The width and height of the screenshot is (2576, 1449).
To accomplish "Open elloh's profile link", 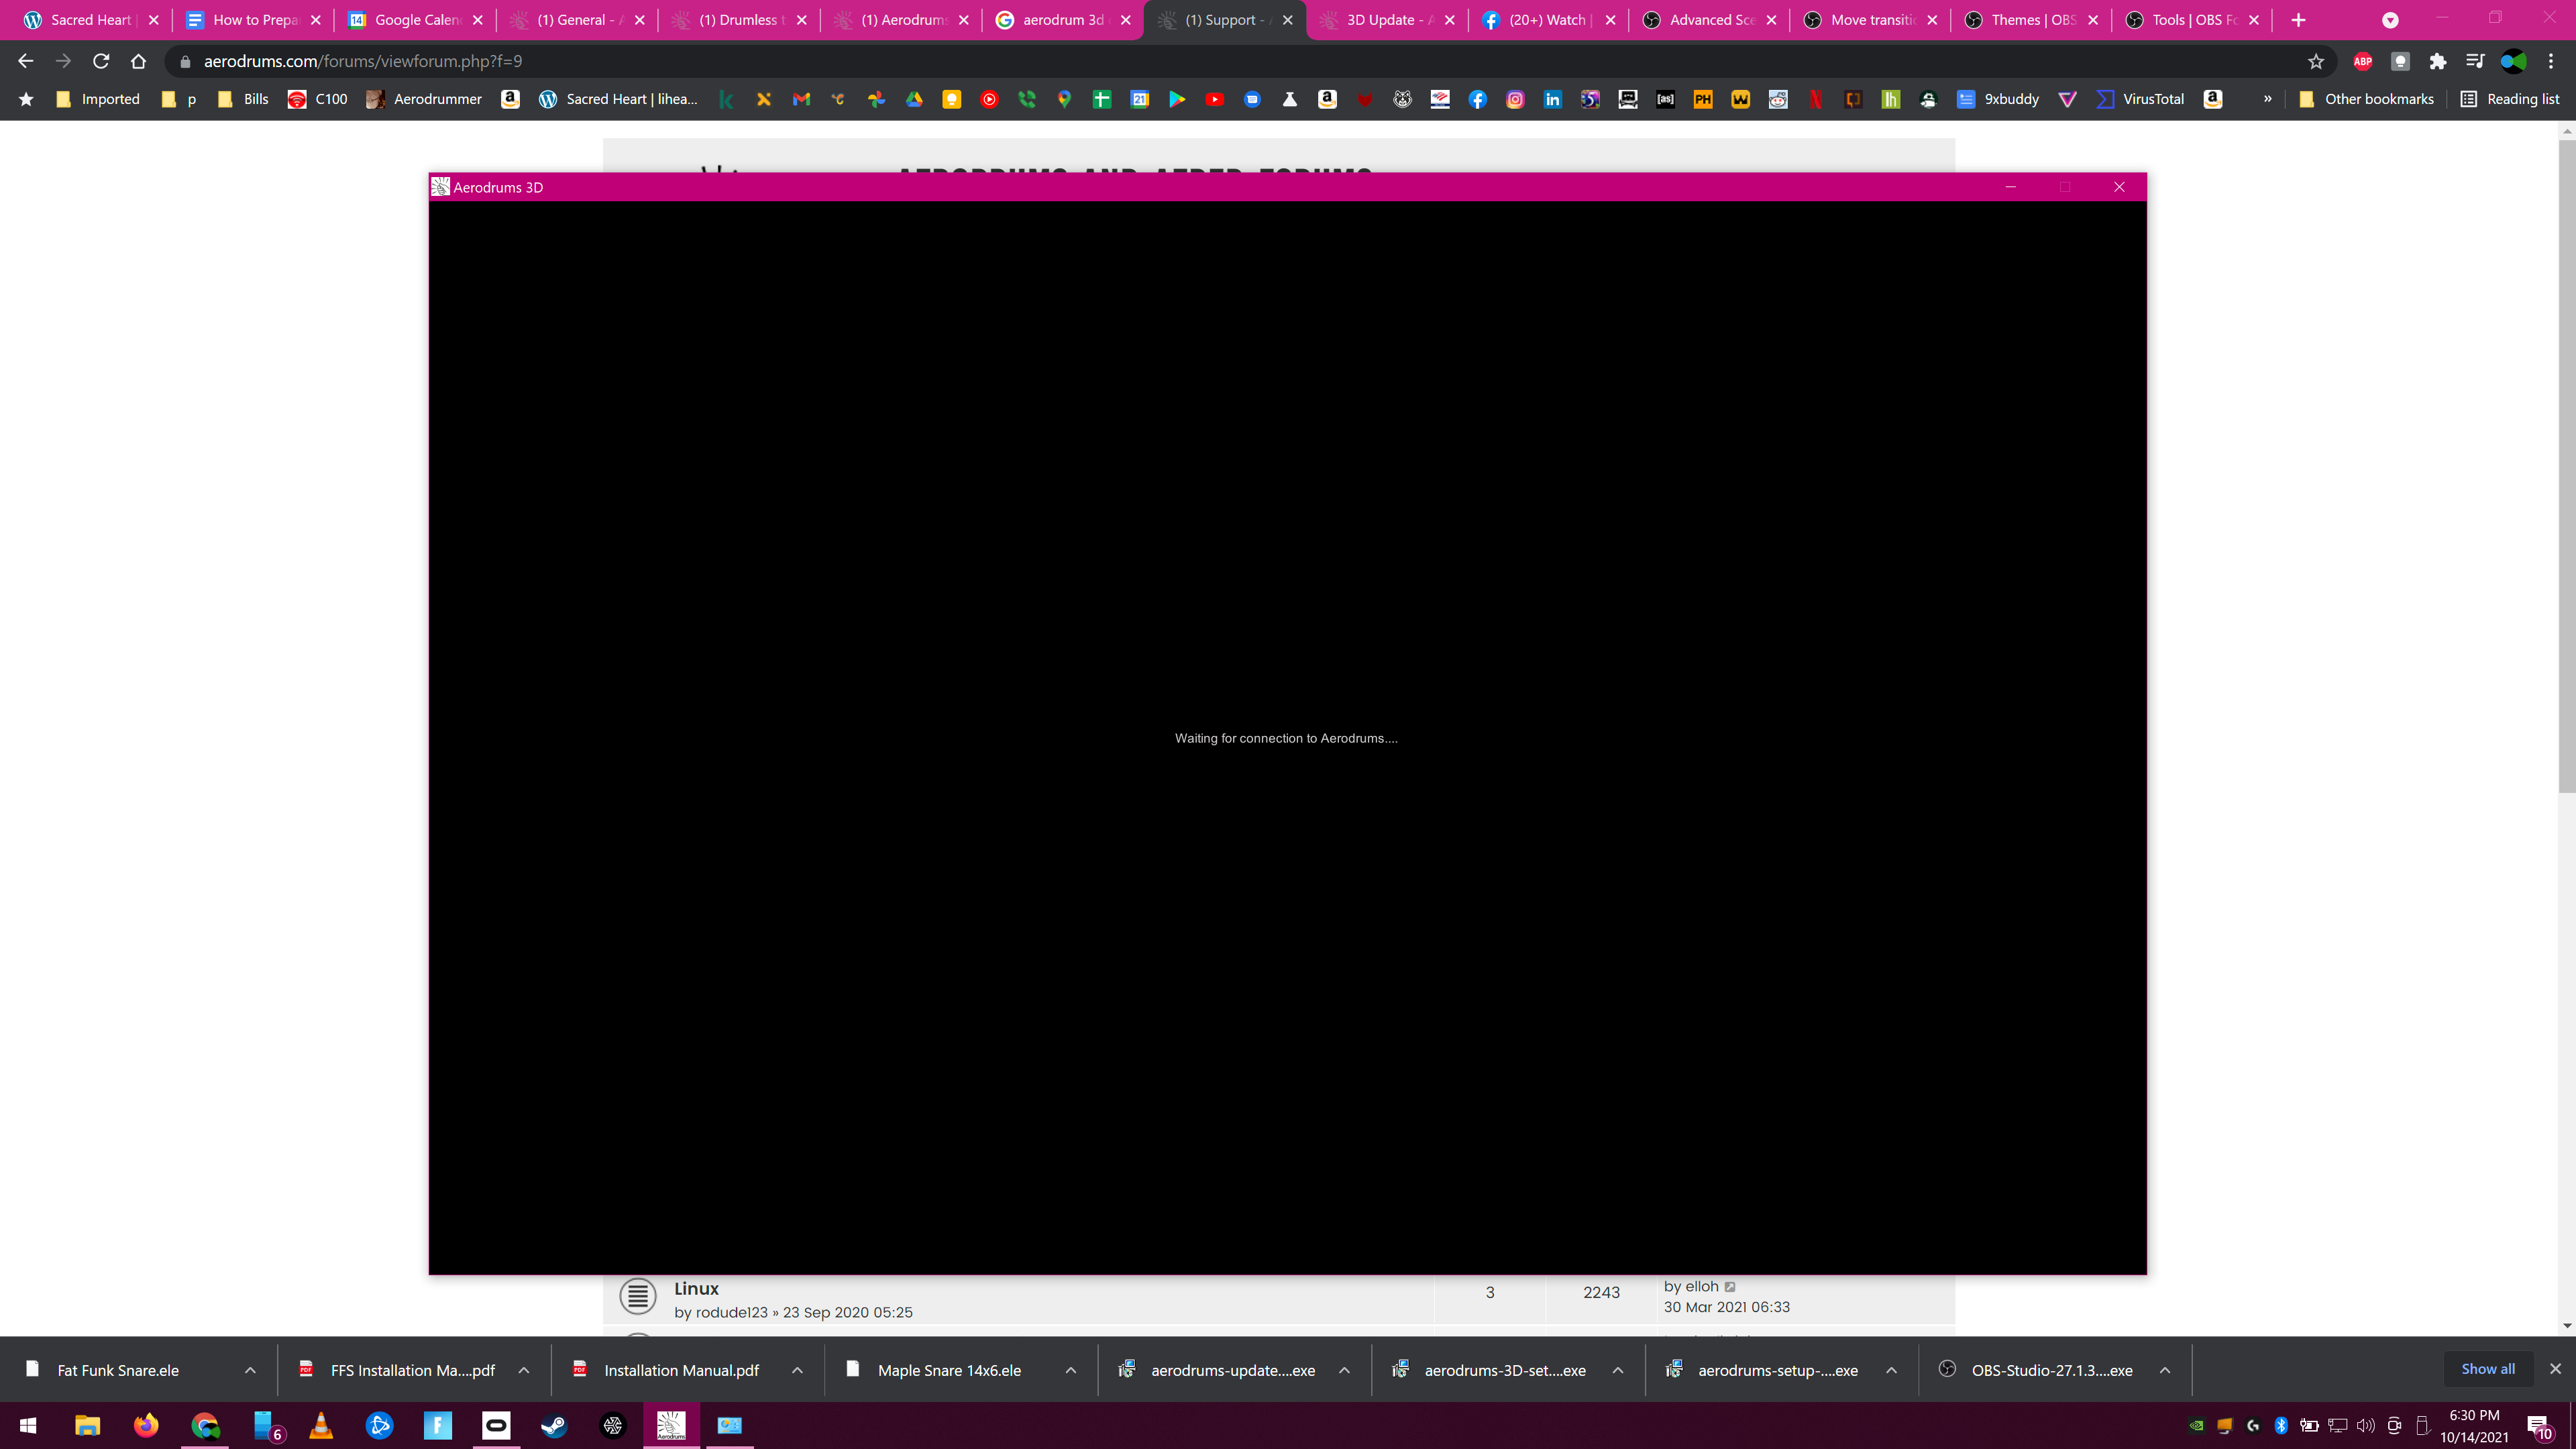I will (1701, 1286).
